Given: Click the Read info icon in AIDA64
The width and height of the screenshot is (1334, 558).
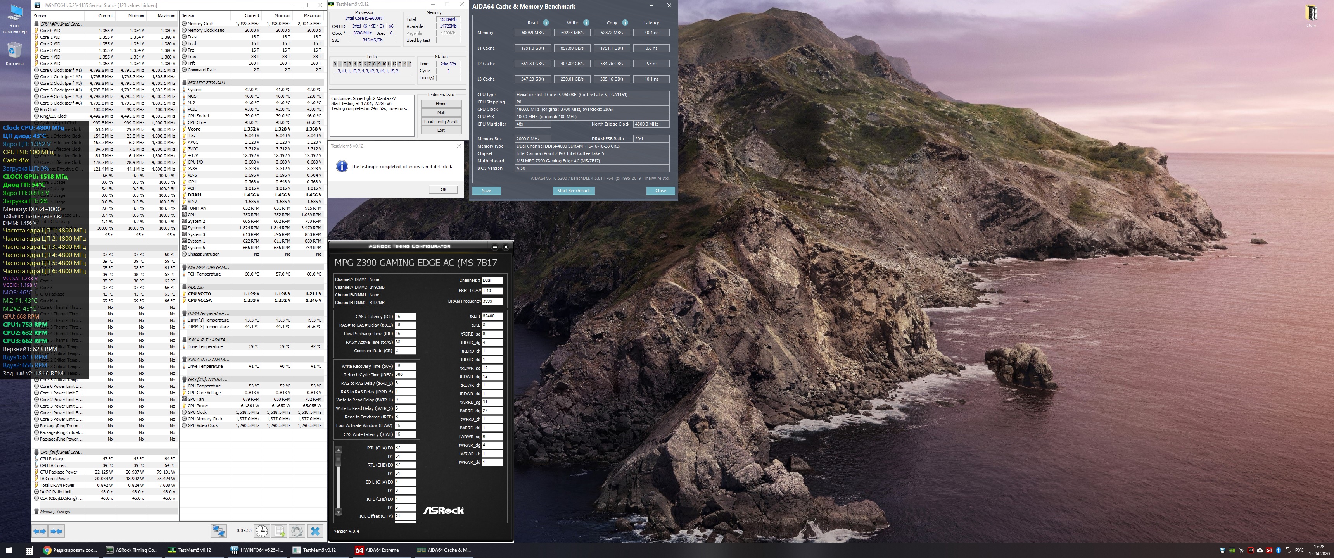Looking at the screenshot, I should click(546, 23).
